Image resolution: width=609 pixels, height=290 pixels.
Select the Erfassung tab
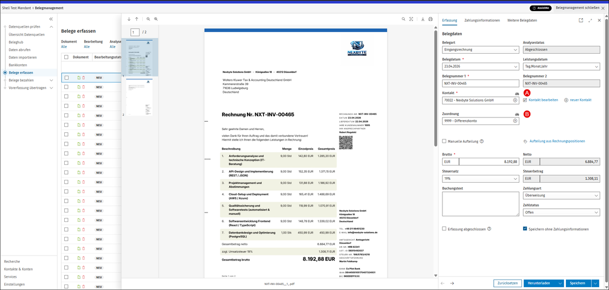[x=450, y=20]
